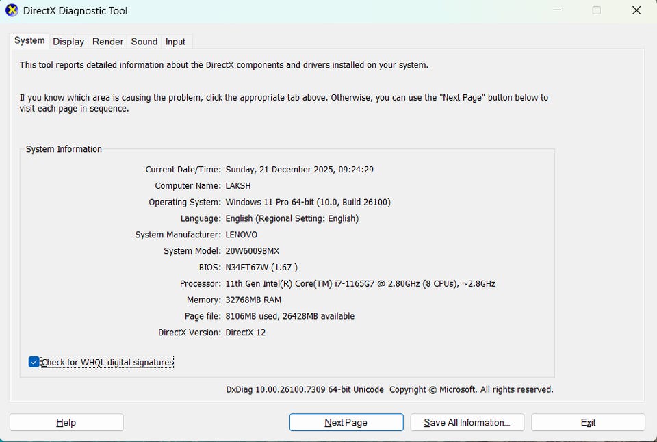Exit the diagnostic tool
This screenshot has width=657, height=442.
pos(588,422)
